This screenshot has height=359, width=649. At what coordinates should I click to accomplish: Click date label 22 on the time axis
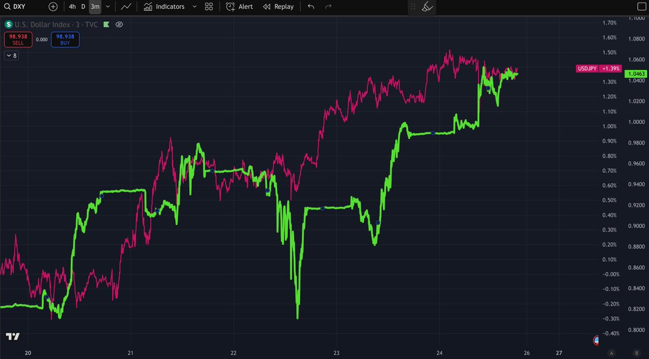point(233,353)
